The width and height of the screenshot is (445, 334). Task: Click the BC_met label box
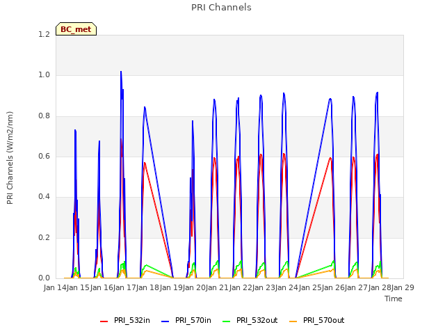point(76,29)
